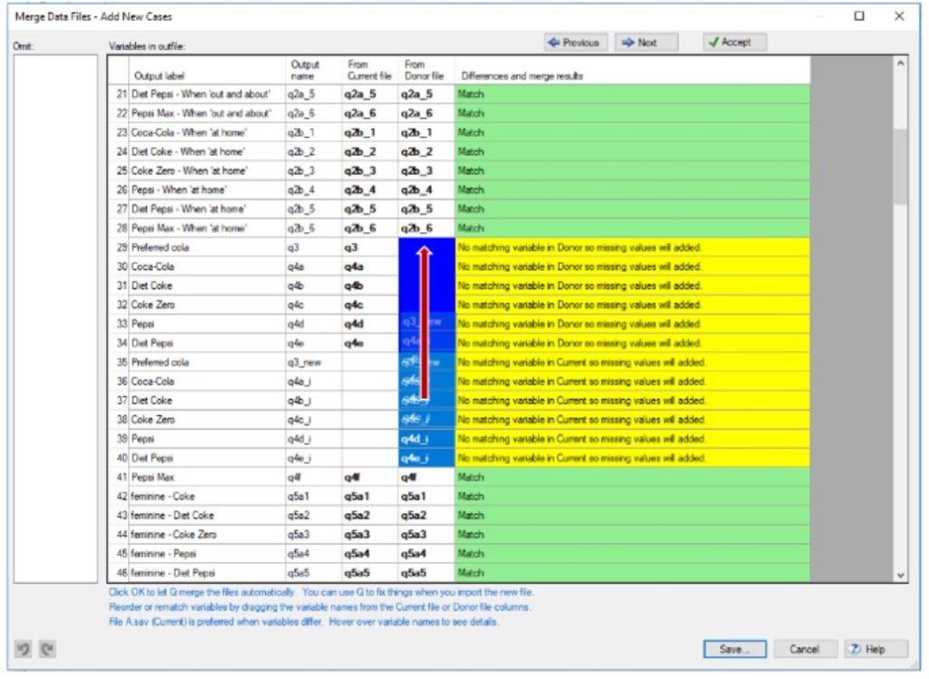Select label "Pepsi Max - When 'at home'"
The height and width of the screenshot is (679, 929).
click(190, 228)
